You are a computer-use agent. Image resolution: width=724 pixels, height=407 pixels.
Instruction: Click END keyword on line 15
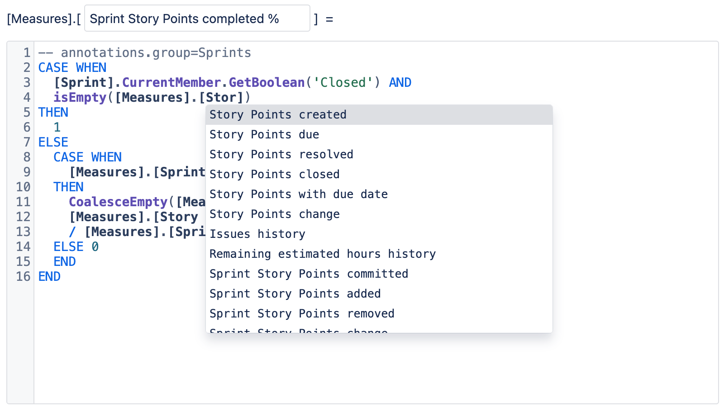pos(65,262)
